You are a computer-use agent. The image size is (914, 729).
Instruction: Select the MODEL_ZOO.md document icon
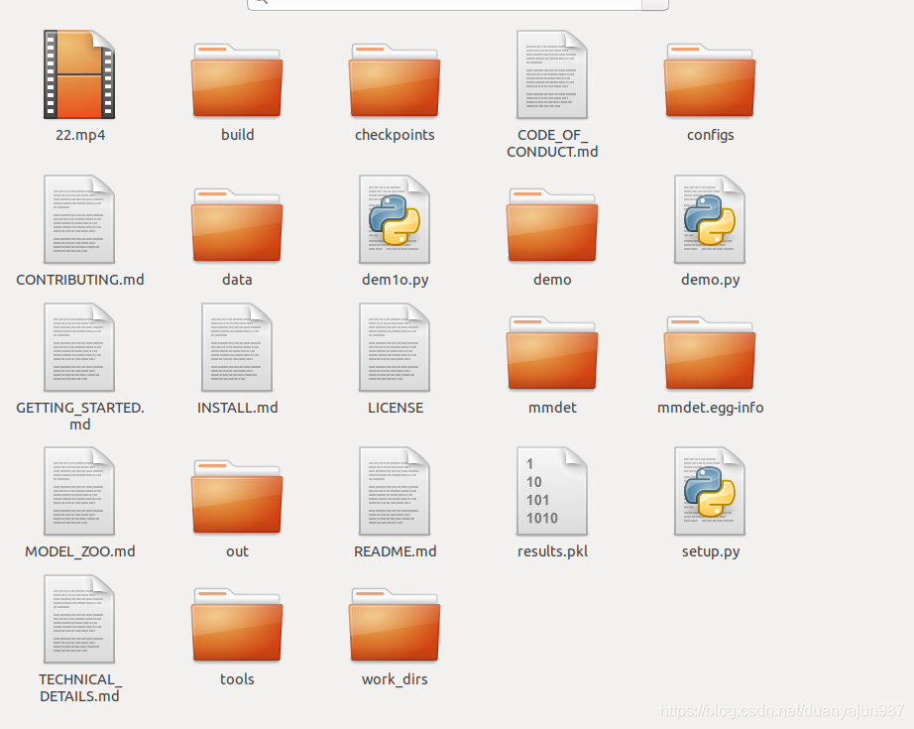point(79,491)
